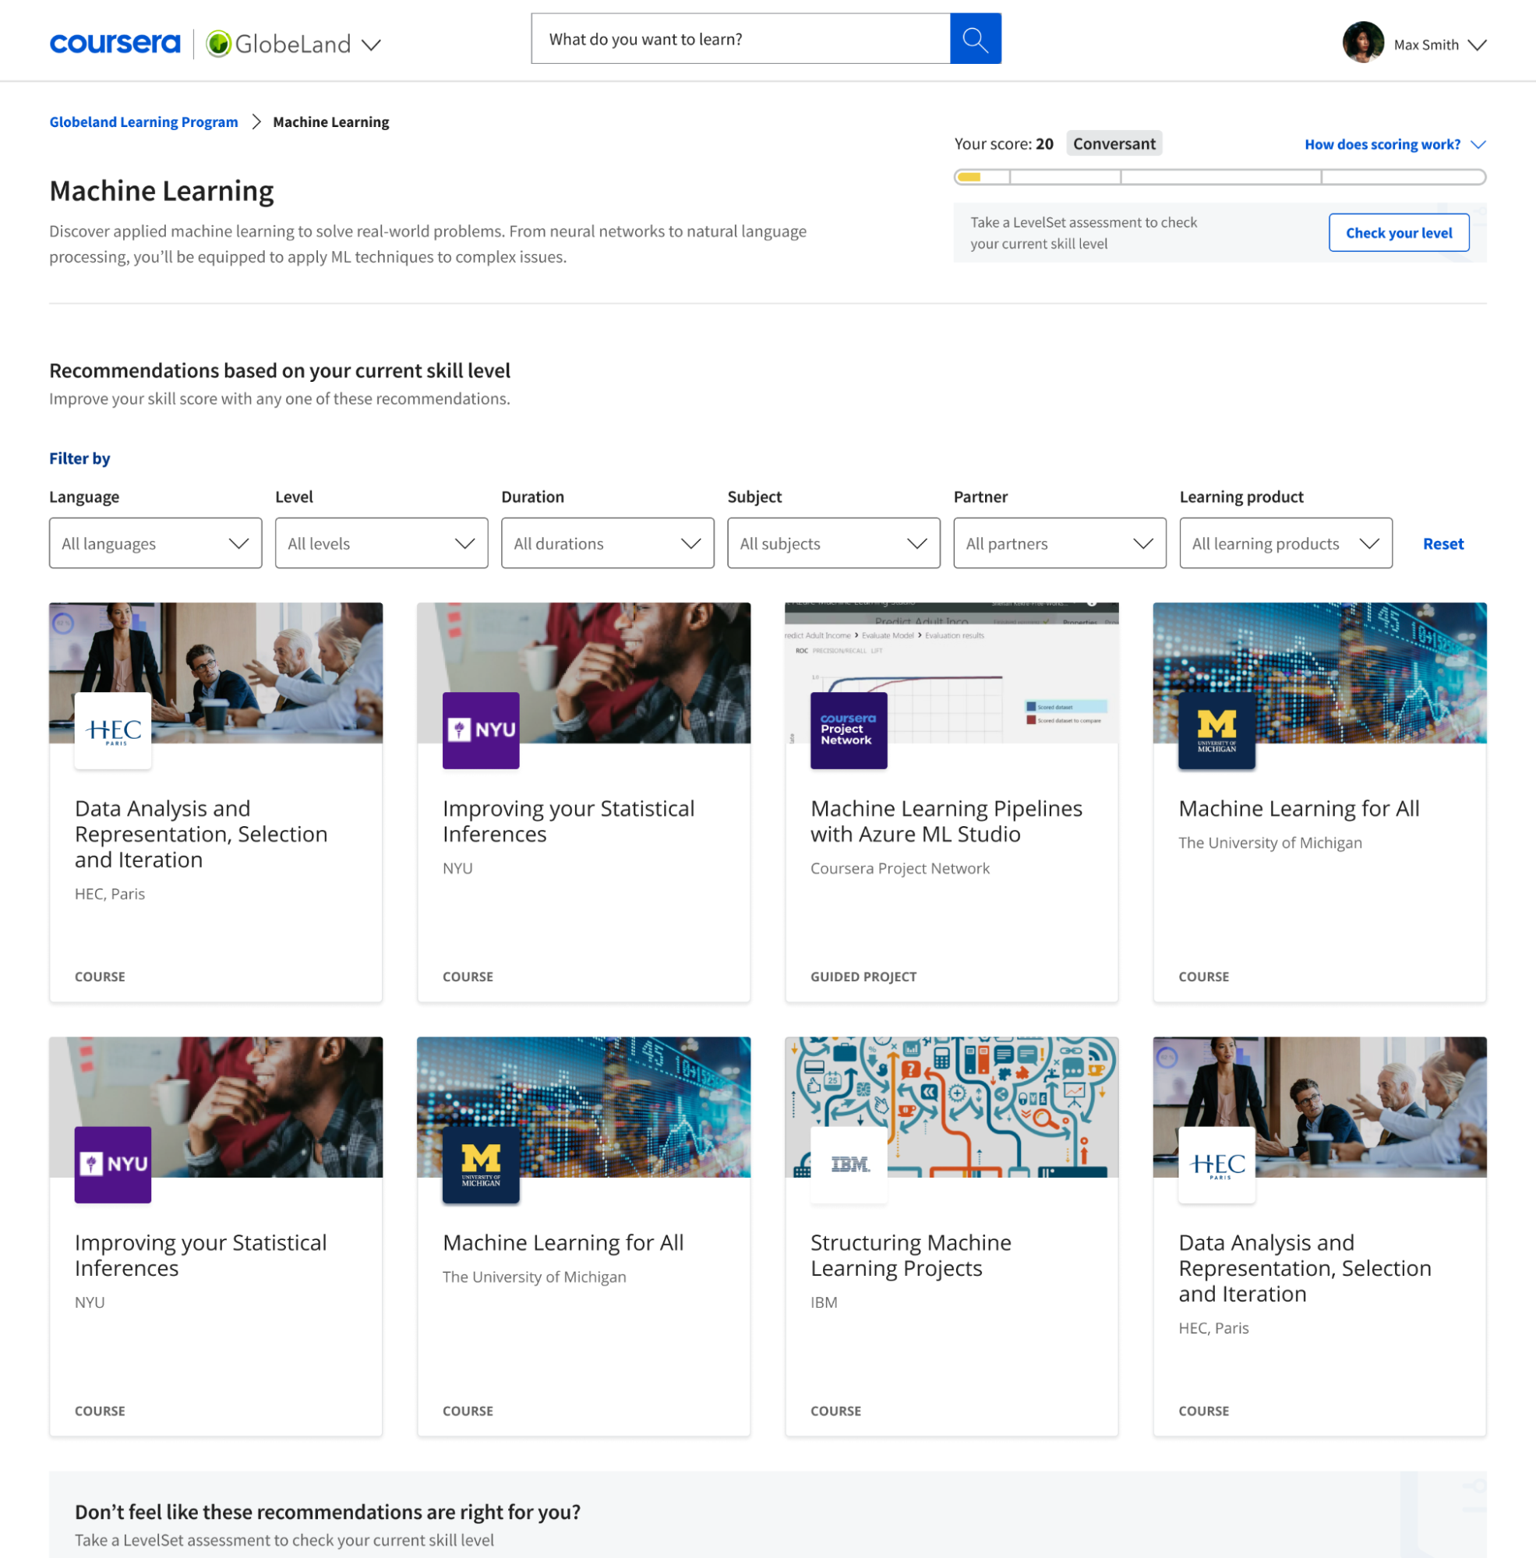Screen dimensions: 1536x1558
Task: Click the NYU logo on Improving your Statistical Inferences
Action: click(480, 730)
